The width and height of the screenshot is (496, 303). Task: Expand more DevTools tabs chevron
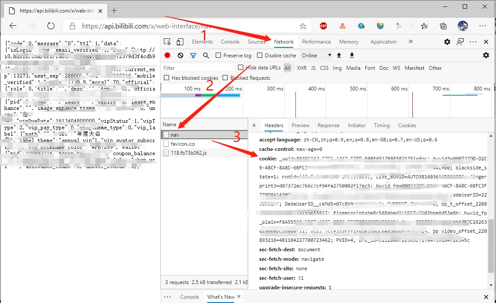coord(410,42)
